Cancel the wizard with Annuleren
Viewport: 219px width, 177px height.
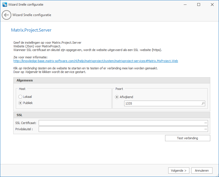coord(202,171)
